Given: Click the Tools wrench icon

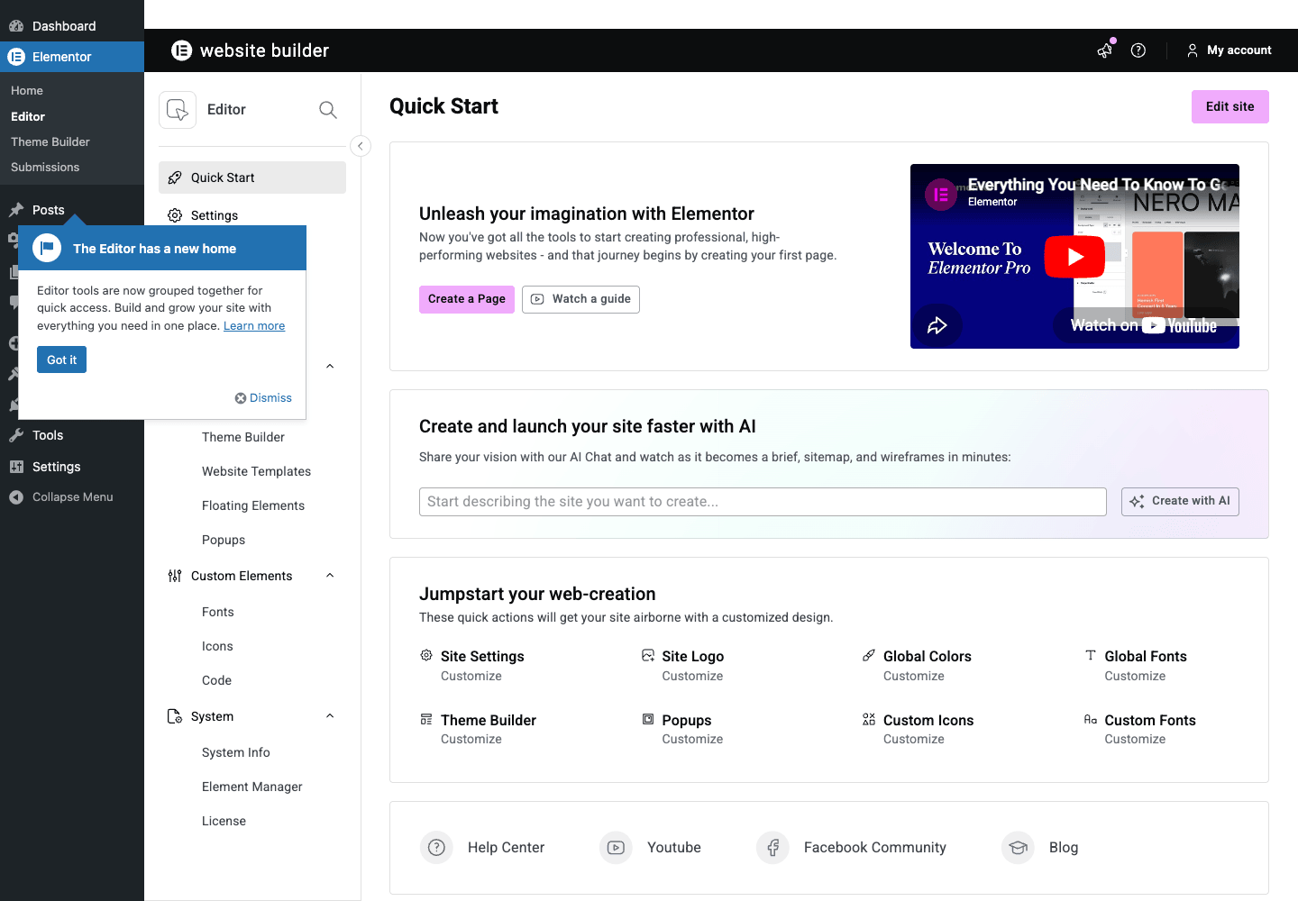Looking at the screenshot, I should (16, 435).
